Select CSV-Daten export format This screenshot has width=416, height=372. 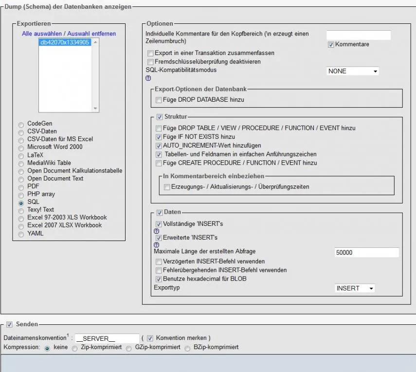click(x=21, y=132)
